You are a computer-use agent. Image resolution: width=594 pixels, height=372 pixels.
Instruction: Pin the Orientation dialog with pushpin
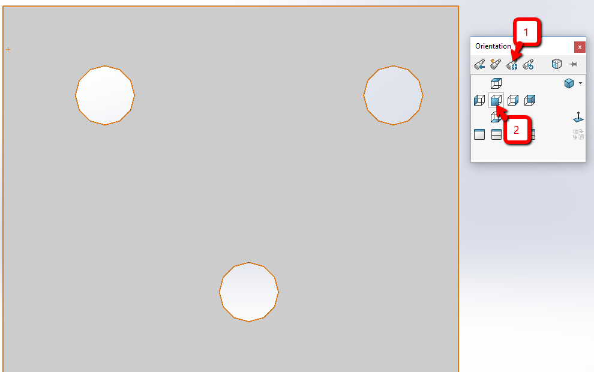tap(573, 64)
